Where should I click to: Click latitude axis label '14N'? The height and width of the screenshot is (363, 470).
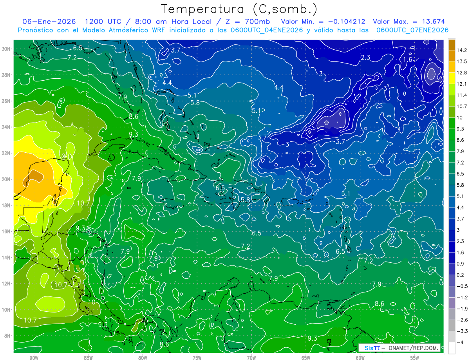[x=6, y=258]
